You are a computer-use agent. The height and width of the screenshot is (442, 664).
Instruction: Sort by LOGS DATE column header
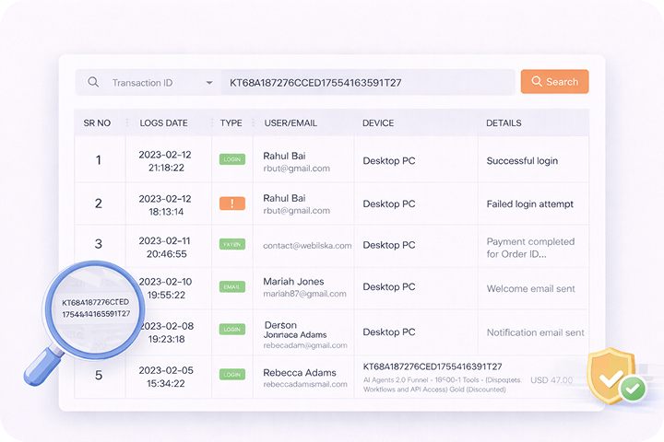[x=163, y=122]
